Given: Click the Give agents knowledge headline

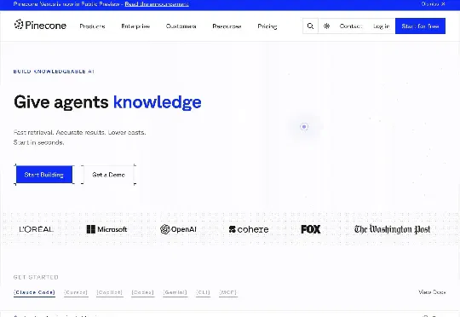Looking at the screenshot, I should (x=107, y=102).
